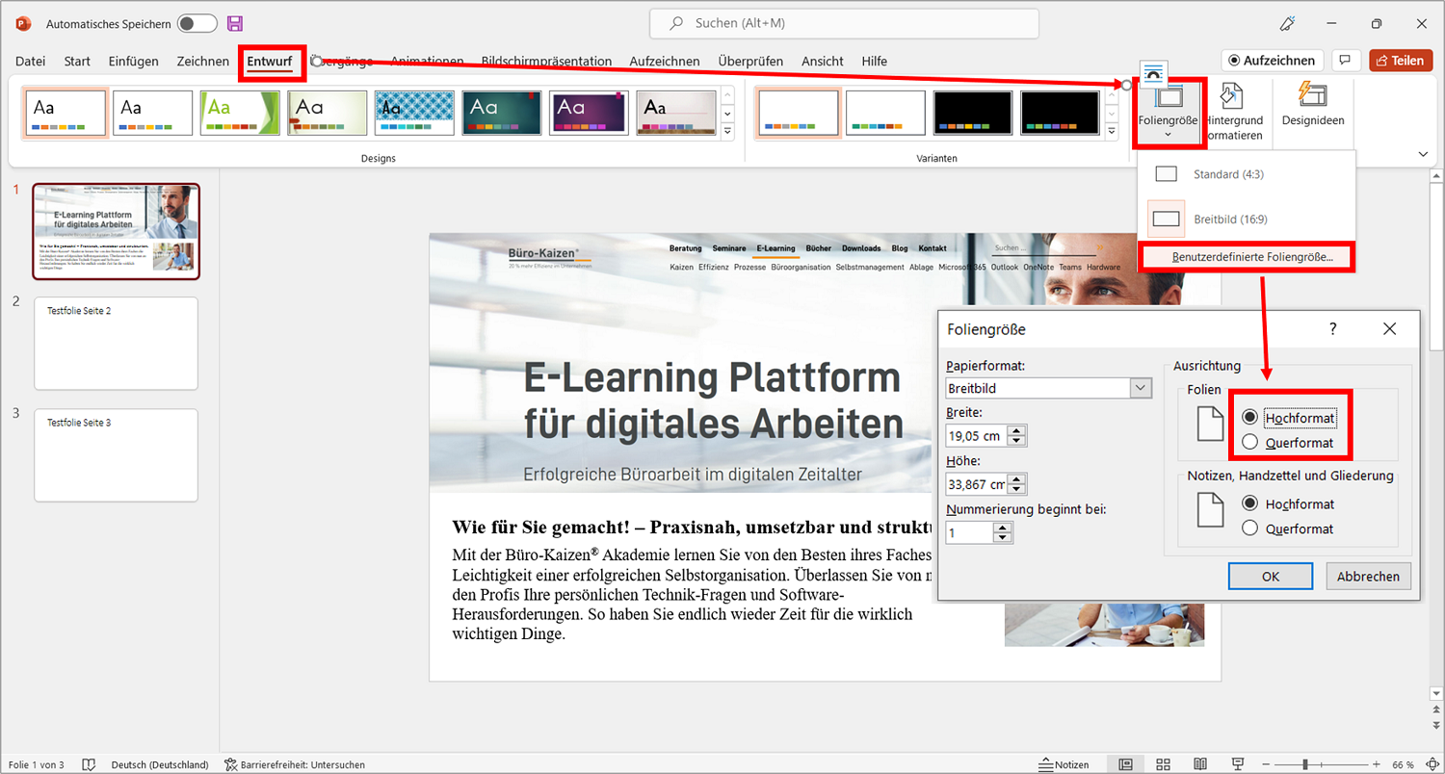Image resolution: width=1445 pixels, height=774 pixels.
Task: Switch to slide sorter view icon
Action: point(1163,764)
